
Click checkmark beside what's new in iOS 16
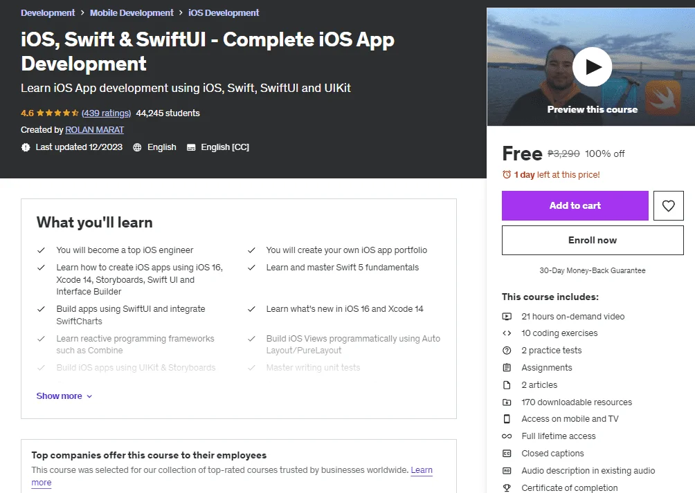coord(251,309)
